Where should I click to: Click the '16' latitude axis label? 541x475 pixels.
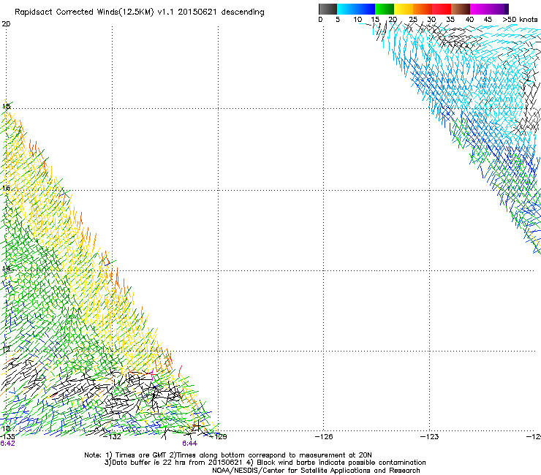tap(6, 189)
